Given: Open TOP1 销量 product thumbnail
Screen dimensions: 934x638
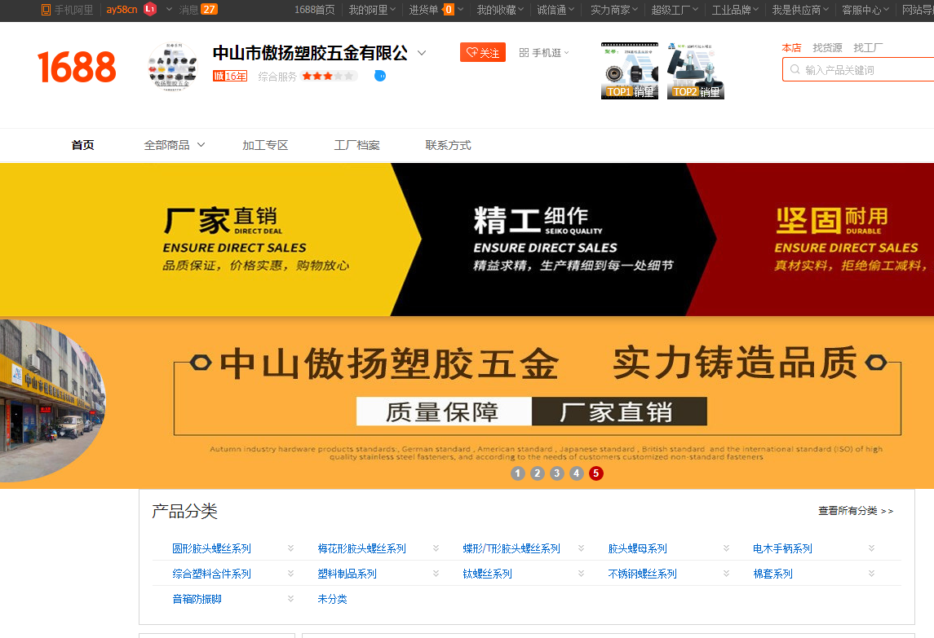Looking at the screenshot, I should pos(630,71).
